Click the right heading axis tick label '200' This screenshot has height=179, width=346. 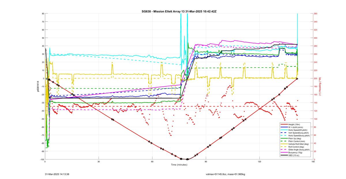(316, 78)
